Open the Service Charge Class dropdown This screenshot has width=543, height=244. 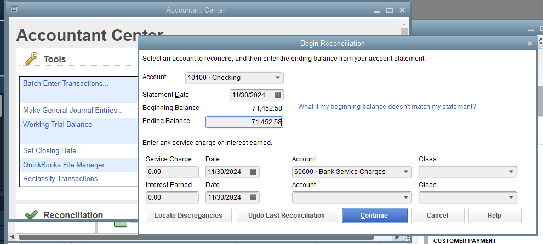(511, 172)
